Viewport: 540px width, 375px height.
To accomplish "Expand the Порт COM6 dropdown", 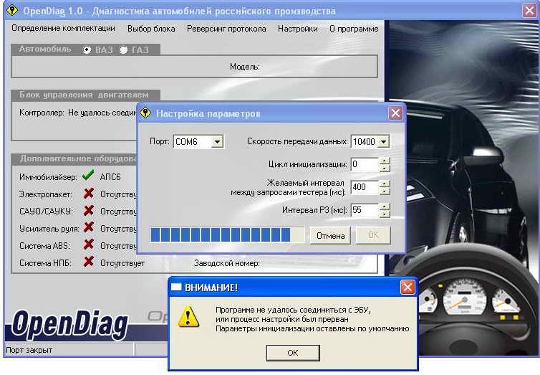I will [217, 142].
